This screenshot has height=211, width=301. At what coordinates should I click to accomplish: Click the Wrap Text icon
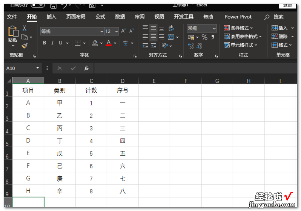(171, 28)
